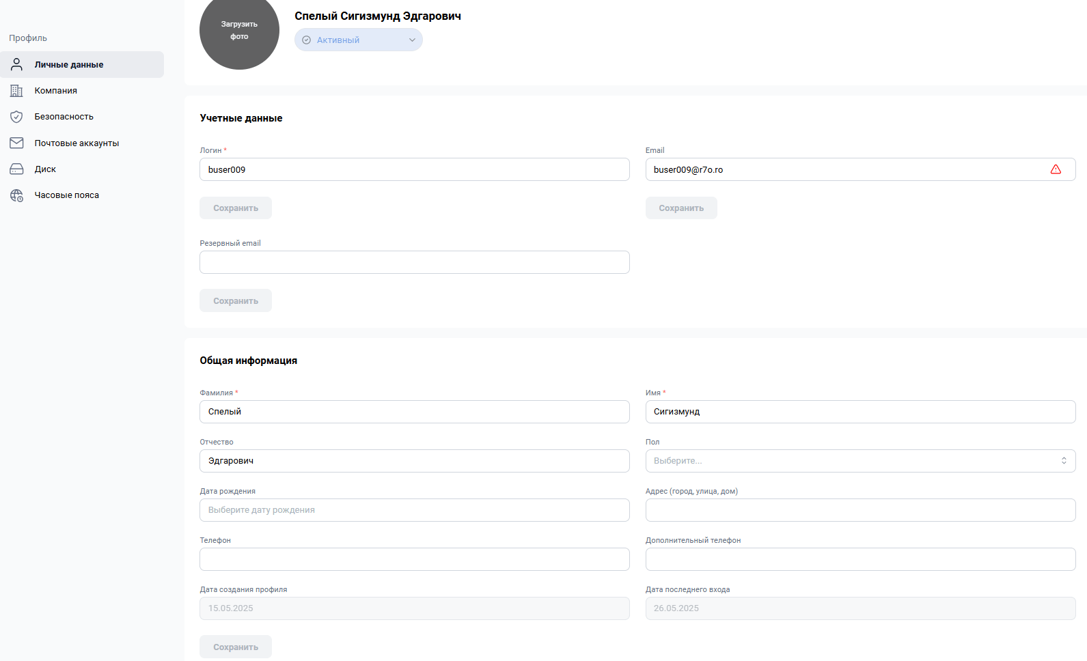The height and width of the screenshot is (661, 1087).
Task: Focus the Email field buser009@r7o.ro
Action: point(860,169)
